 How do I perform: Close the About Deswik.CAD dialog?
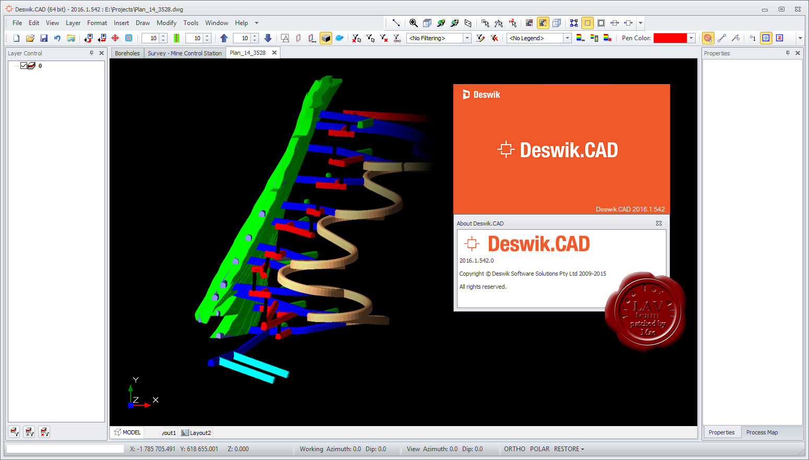[659, 223]
